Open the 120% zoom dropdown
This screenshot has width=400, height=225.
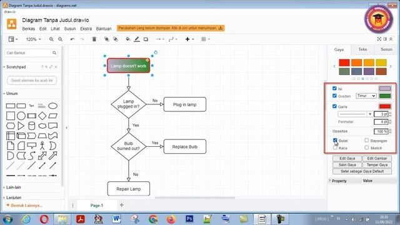(33, 39)
